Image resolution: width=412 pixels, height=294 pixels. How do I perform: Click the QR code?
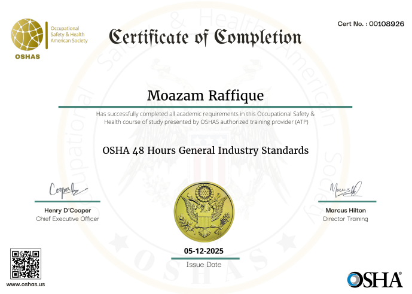[26, 263]
